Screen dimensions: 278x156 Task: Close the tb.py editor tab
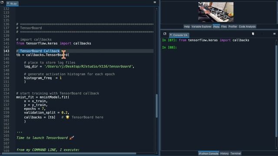pos(8,3)
